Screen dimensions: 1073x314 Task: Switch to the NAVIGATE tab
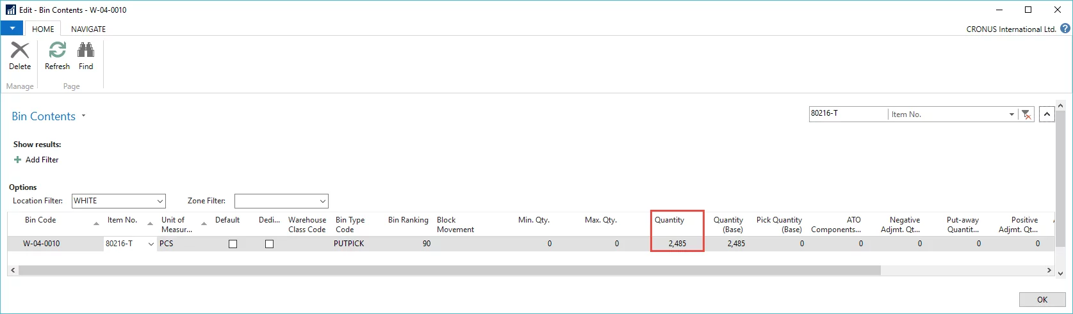88,29
